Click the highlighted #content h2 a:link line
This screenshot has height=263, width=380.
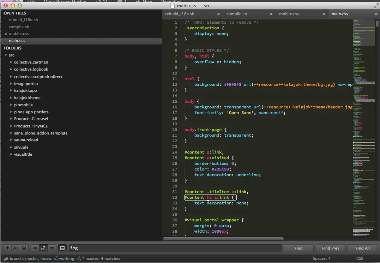click(210, 197)
